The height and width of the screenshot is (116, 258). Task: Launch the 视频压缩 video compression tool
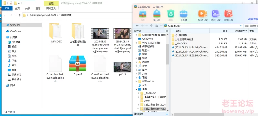pos(203,15)
